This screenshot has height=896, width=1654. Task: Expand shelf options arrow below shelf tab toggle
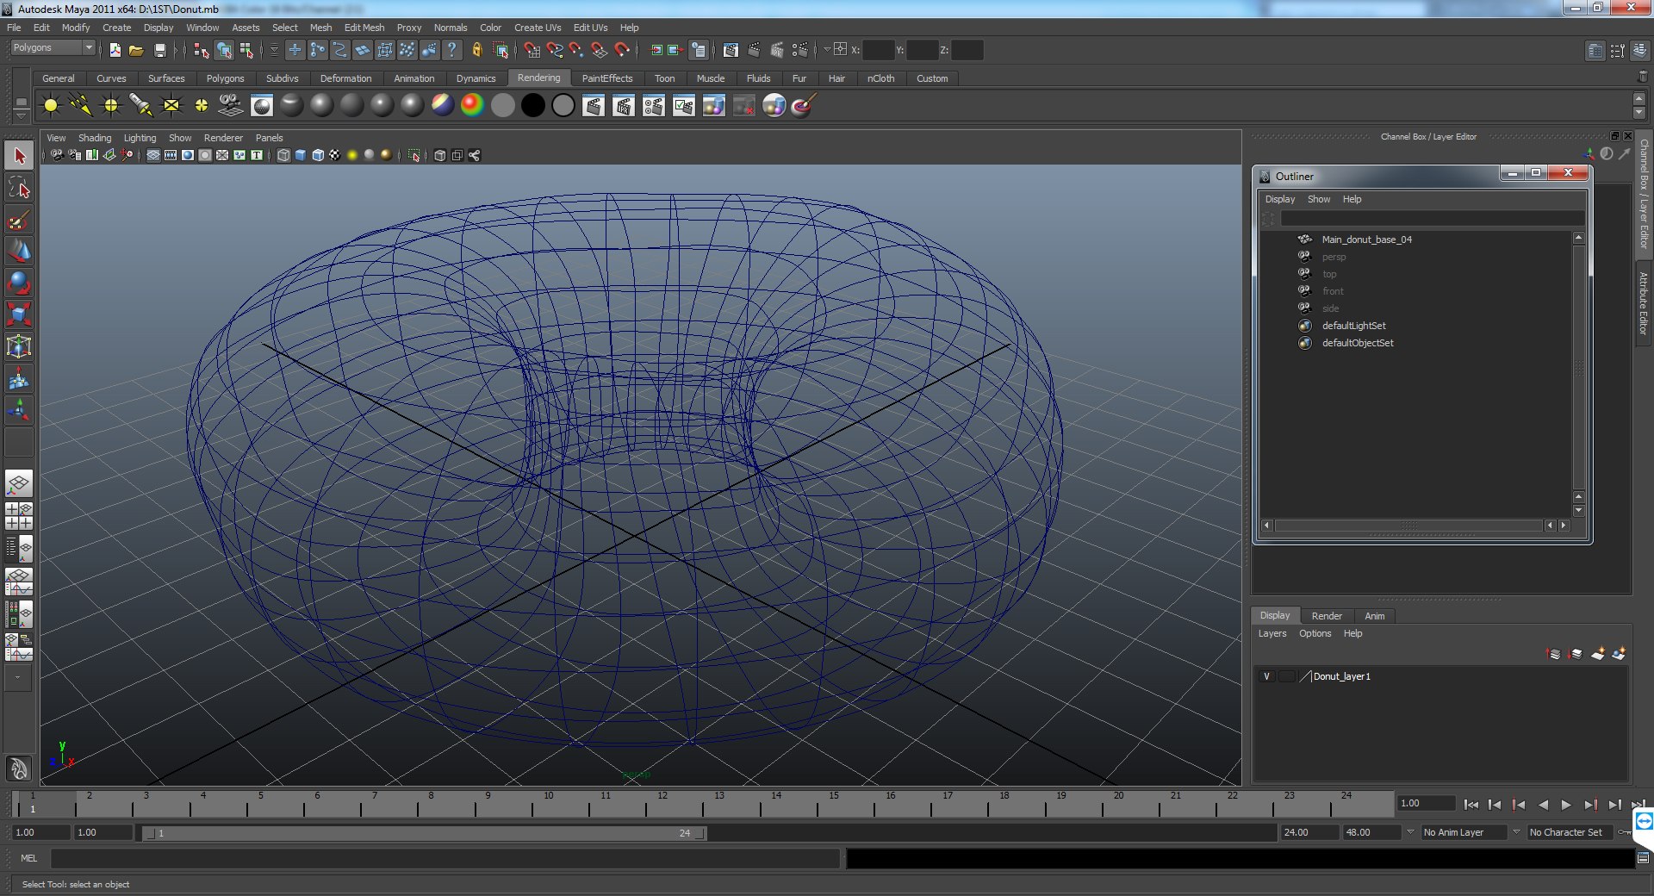click(21, 115)
